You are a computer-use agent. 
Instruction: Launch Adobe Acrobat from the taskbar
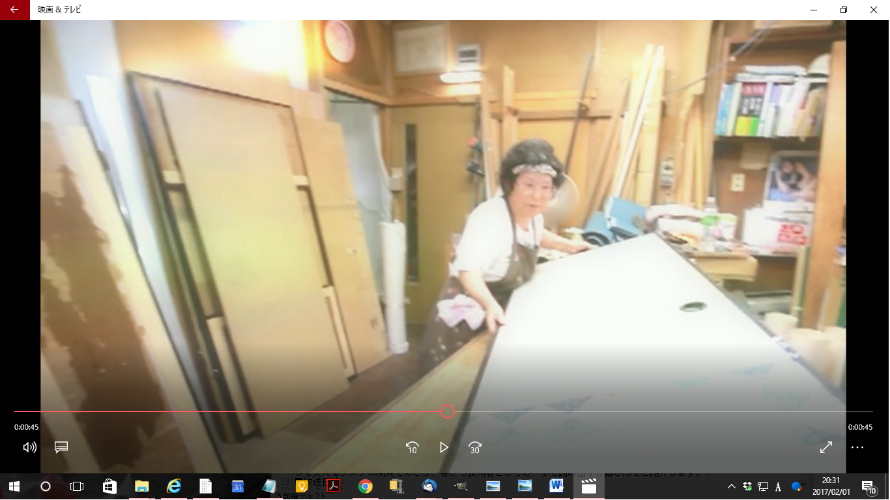coord(333,486)
